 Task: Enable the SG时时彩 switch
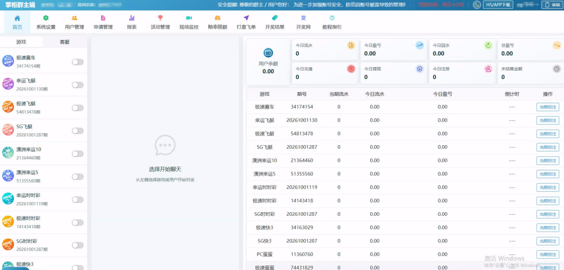pos(78,246)
